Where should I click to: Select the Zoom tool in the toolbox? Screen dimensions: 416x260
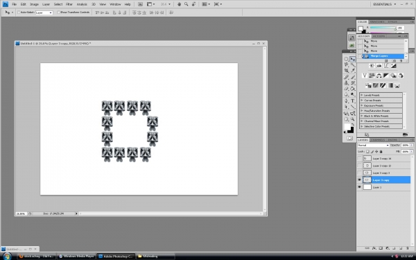(x=353, y=119)
